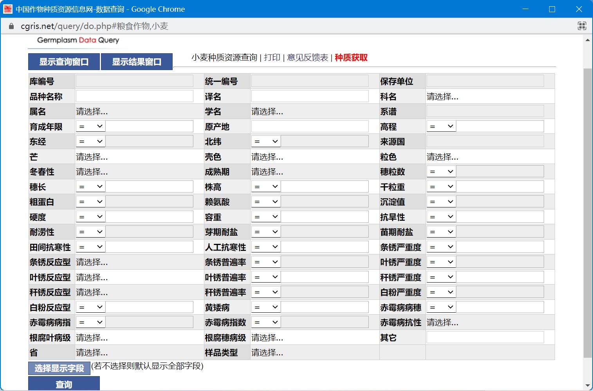593x391 pixels.
Task: Click 请选择 selector for 粒色
Action: click(442, 157)
